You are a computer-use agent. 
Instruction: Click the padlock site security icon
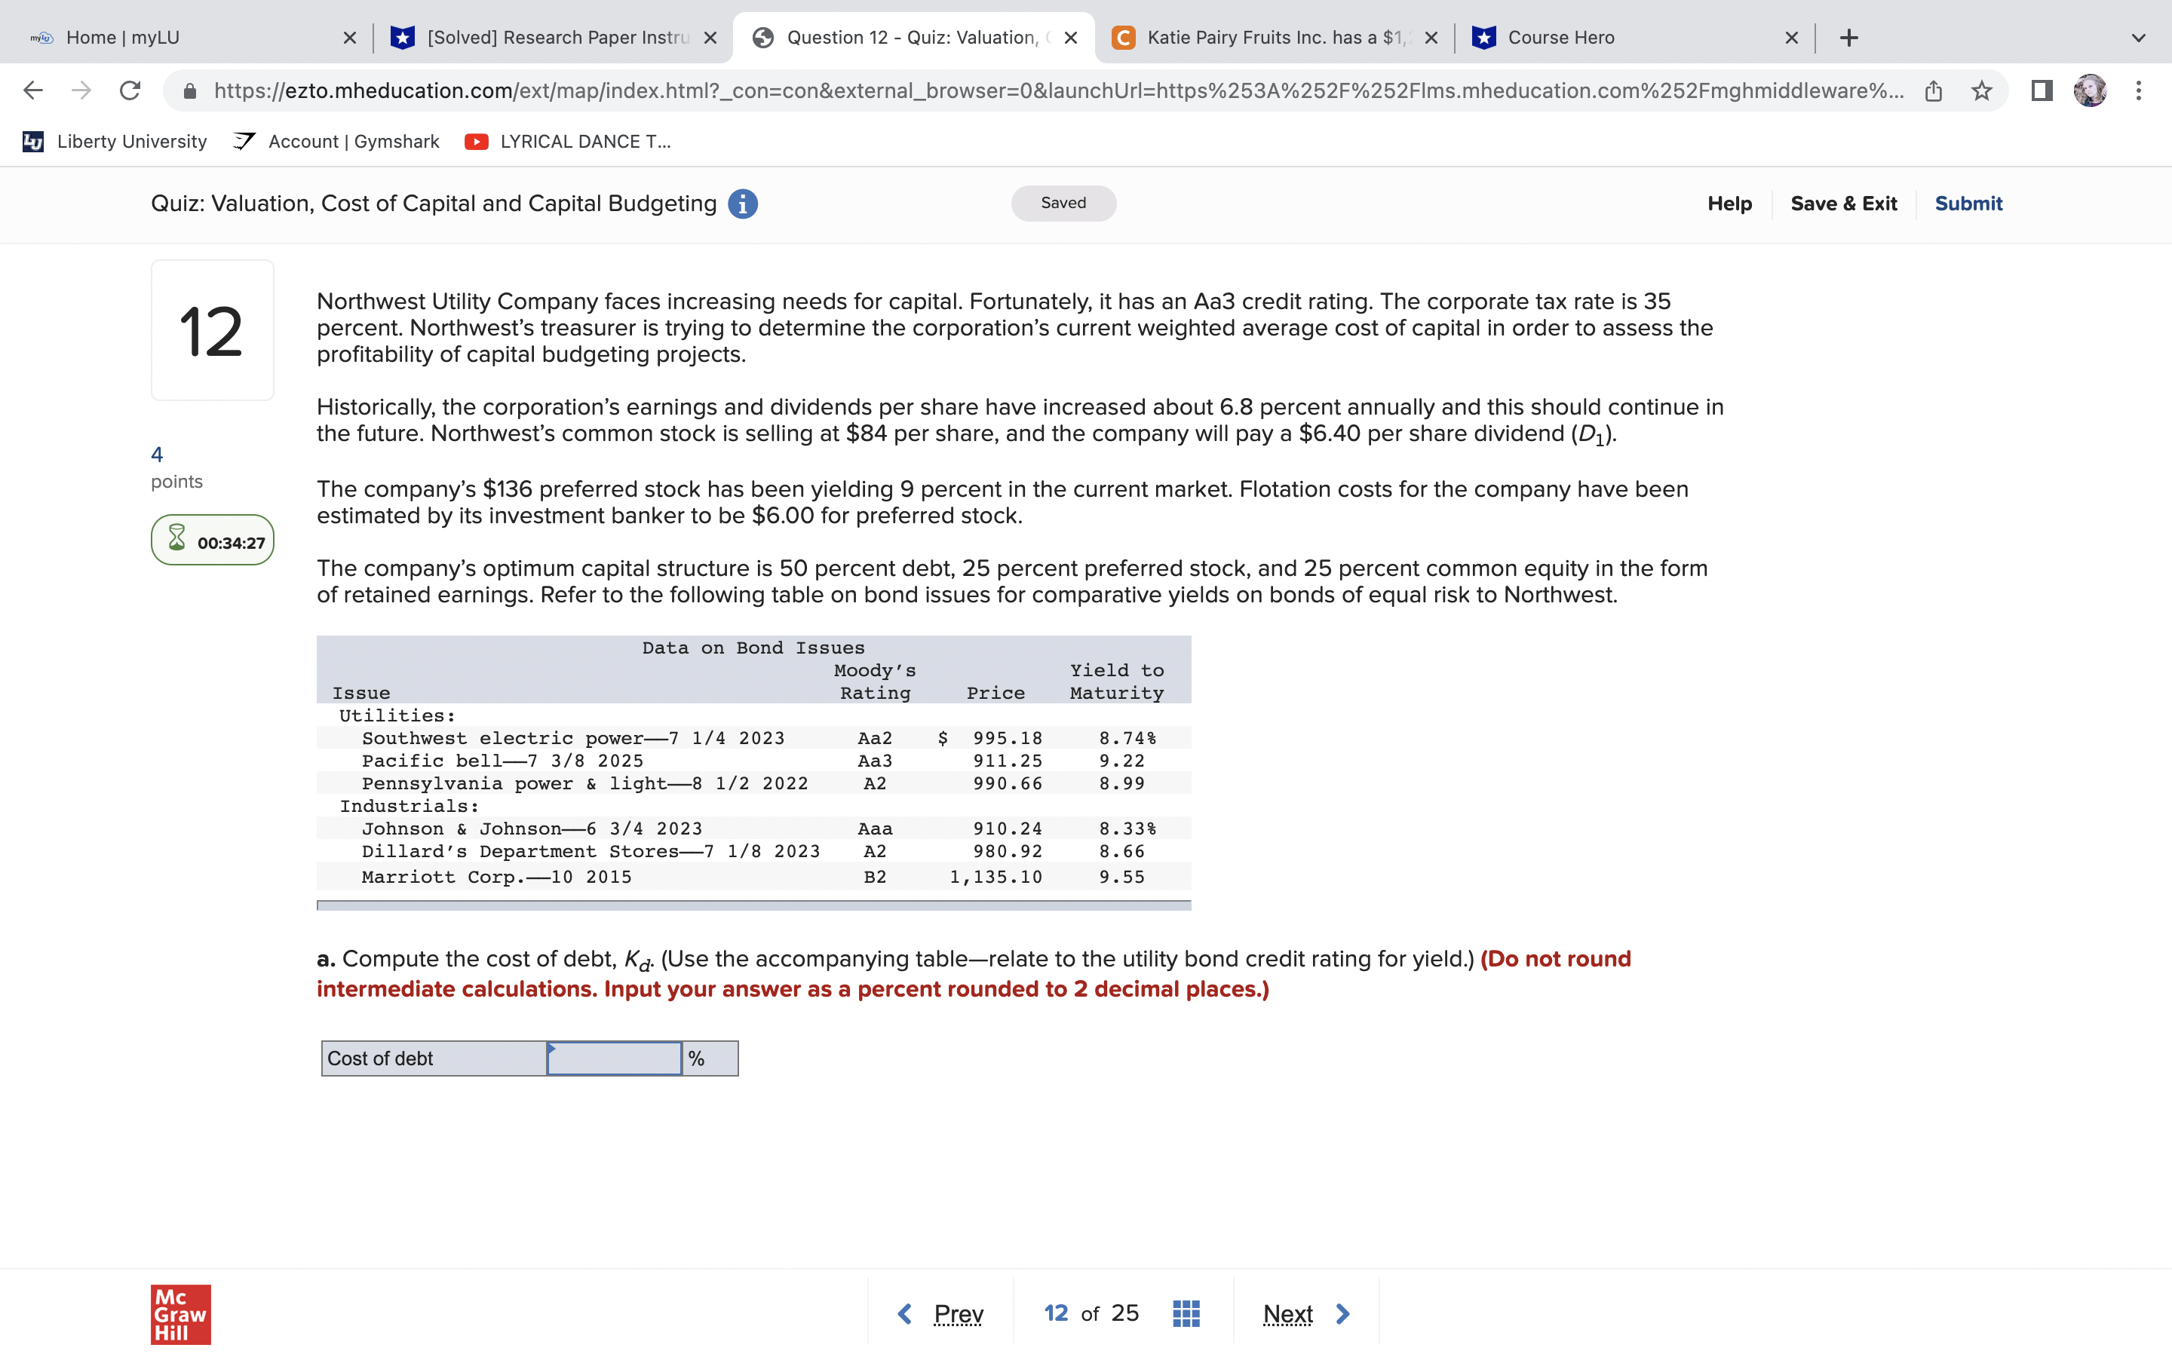click(191, 90)
